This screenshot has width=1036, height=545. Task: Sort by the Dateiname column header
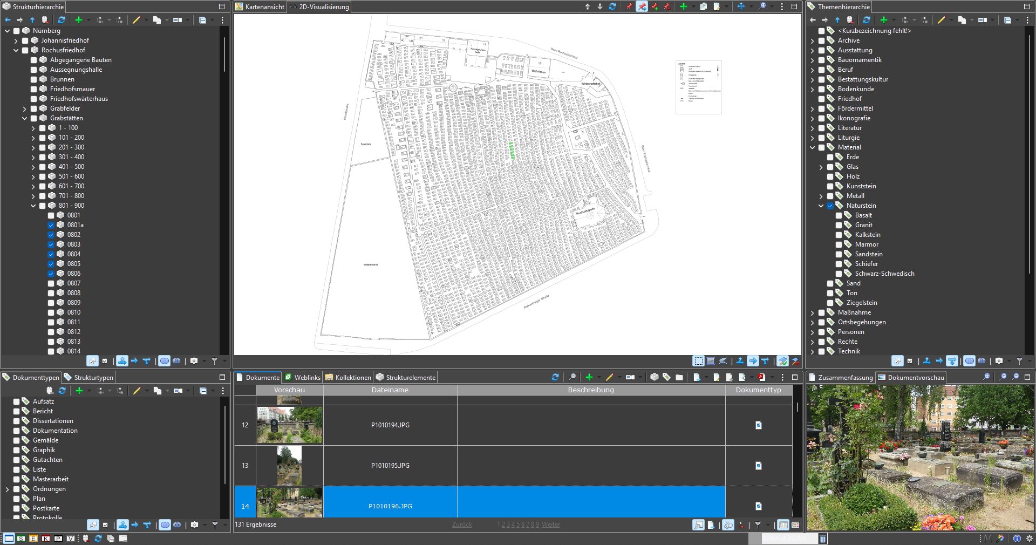390,390
